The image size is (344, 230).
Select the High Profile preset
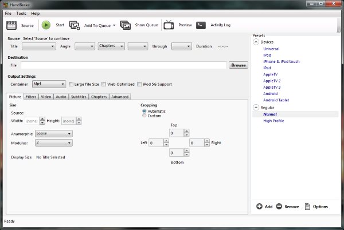coord(273,121)
